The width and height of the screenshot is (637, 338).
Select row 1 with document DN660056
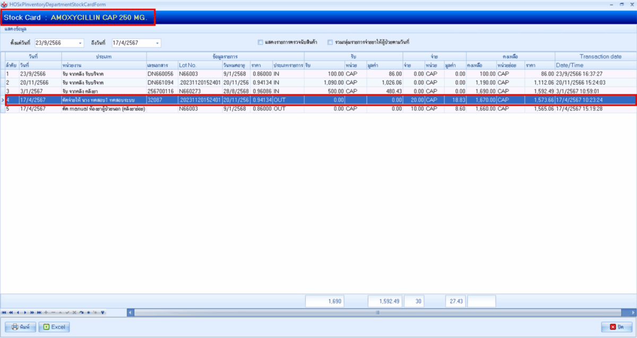tap(159, 74)
